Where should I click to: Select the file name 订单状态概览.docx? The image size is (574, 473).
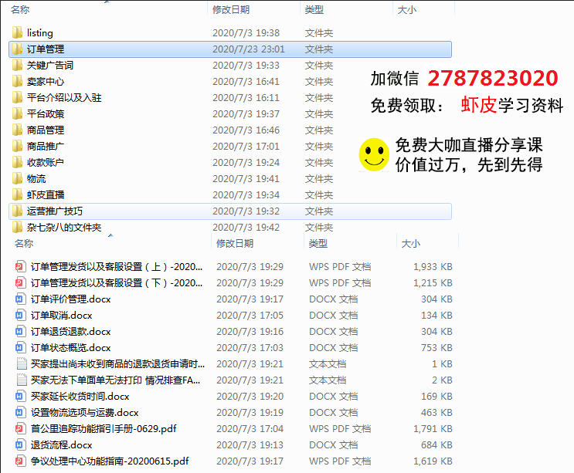[x=70, y=348]
